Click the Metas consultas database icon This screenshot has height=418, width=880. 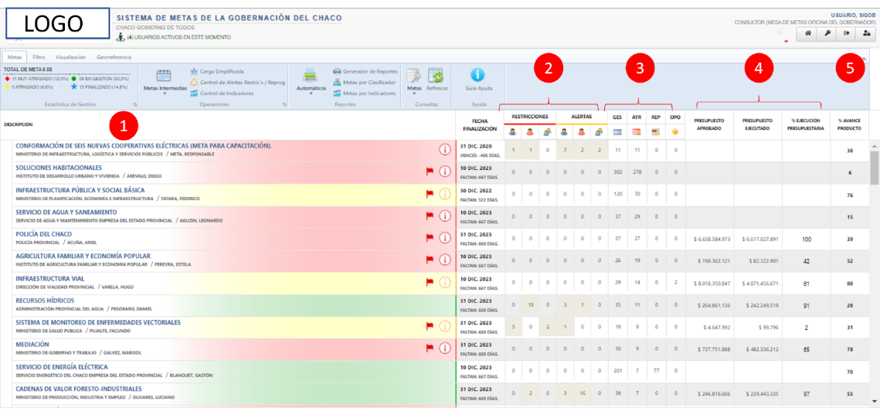coord(414,76)
